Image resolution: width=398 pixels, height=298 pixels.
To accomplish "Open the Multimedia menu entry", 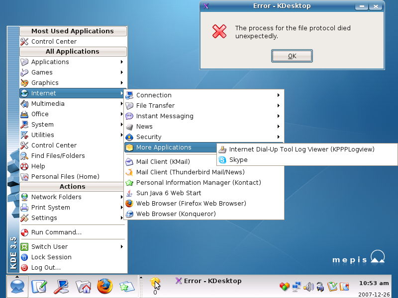I will tap(72, 104).
